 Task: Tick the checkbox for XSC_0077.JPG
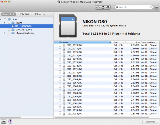60,49
